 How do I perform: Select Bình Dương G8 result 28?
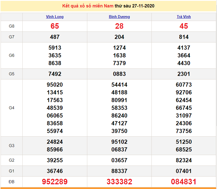pyautogui.click(x=119, y=26)
